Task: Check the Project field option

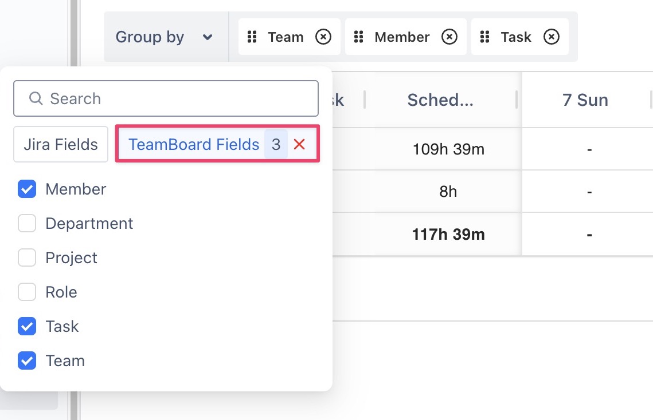Action: tap(27, 258)
